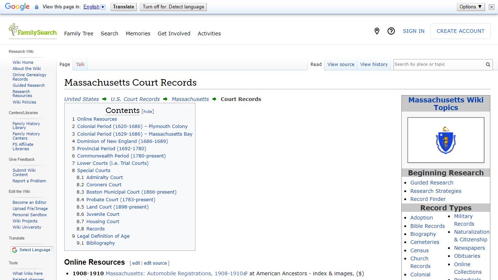Screen dimensions: 498x280
Task: Turn off Detect language translation
Action: (173, 7)
